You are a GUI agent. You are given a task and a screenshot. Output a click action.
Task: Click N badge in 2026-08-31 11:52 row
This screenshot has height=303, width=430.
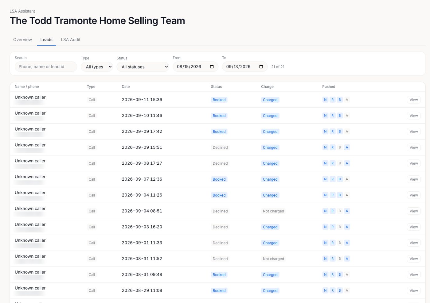[325, 259]
